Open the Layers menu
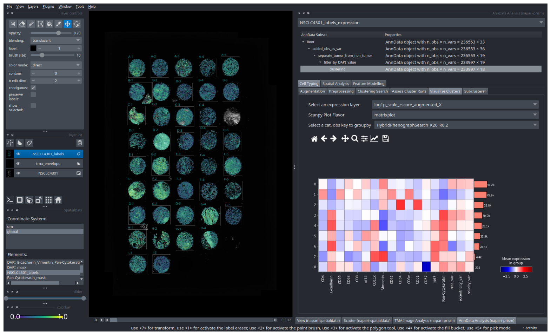551x335 pixels. pyautogui.click(x=33, y=6)
